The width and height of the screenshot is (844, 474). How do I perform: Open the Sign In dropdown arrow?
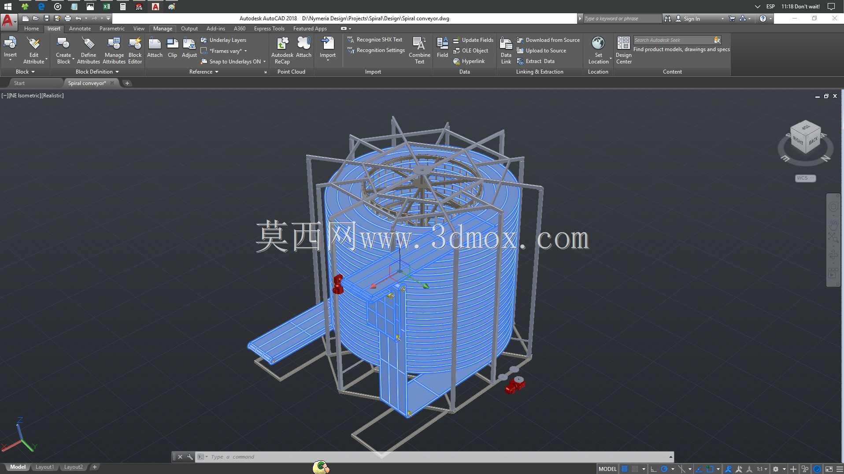click(x=722, y=19)
